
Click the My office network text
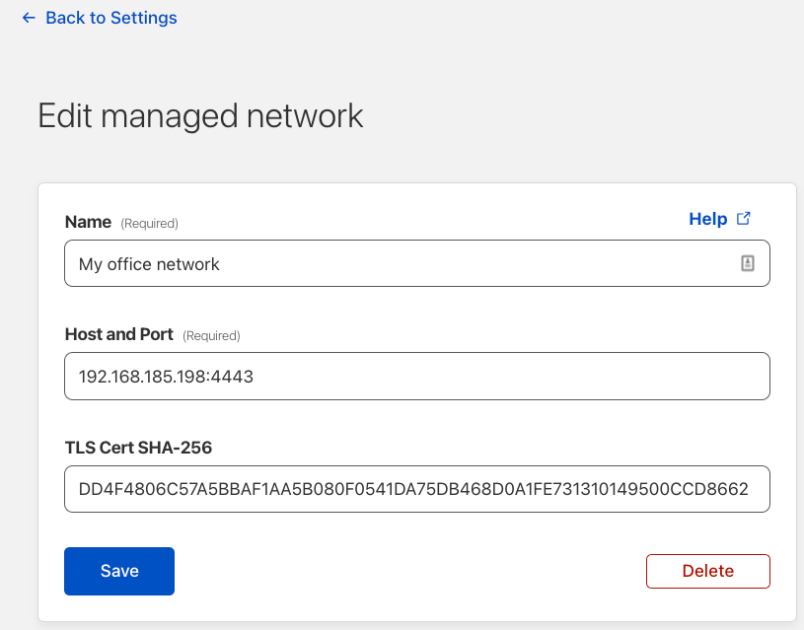(x=149, y=264)
